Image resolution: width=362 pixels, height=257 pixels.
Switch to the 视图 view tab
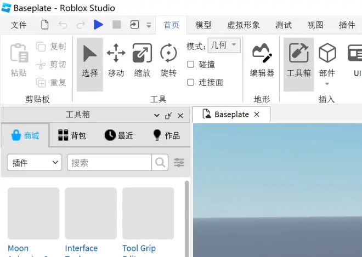[315, 25]
